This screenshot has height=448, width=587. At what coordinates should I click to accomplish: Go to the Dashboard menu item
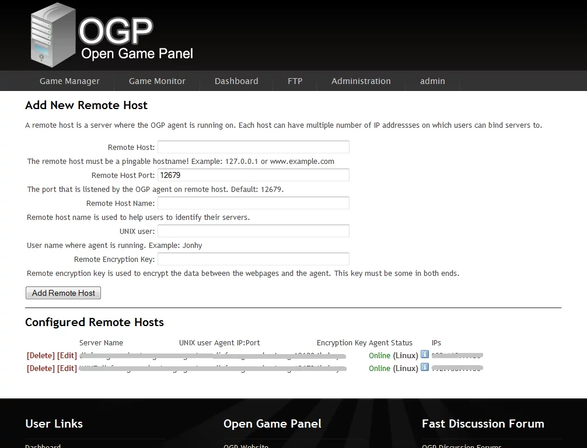236,81
